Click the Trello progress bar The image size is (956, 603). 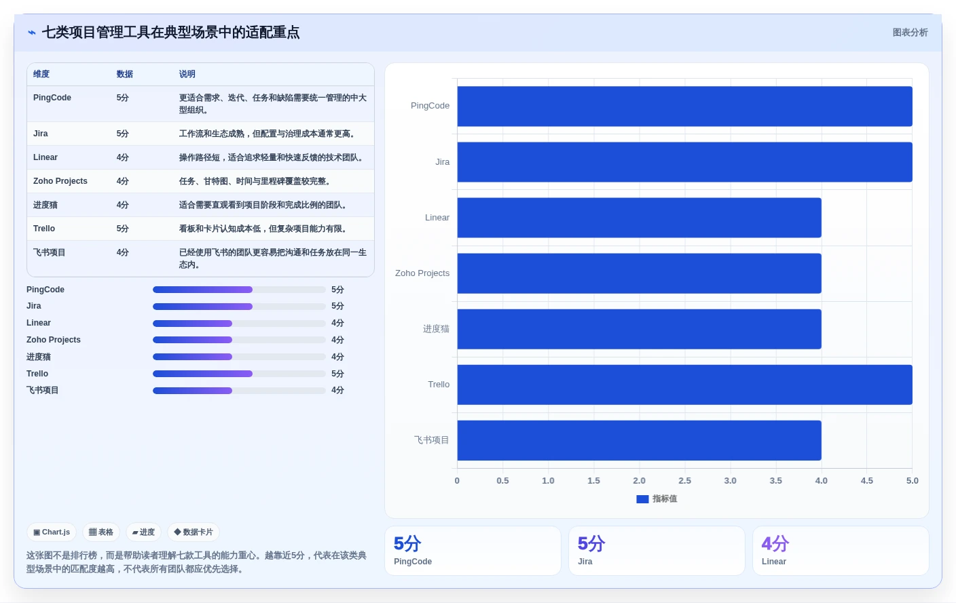pos(239,374)
